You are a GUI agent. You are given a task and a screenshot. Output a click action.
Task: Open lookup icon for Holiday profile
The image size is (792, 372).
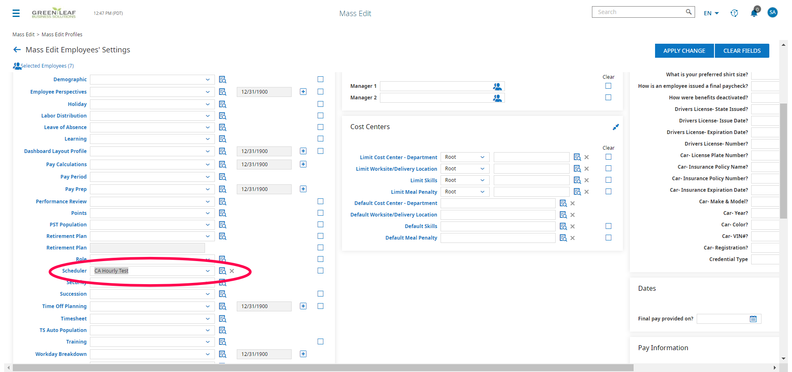(222, 104)
